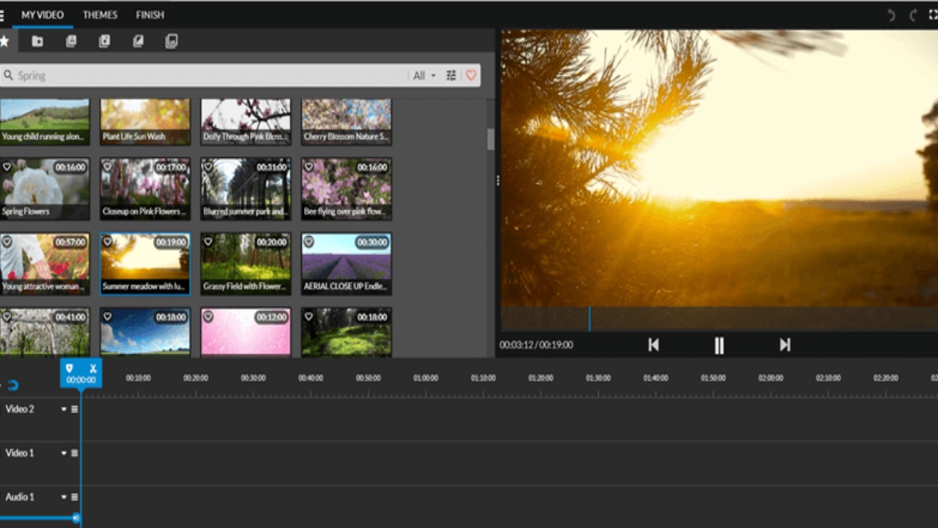
Task: Favorite the Spring Flowers clip with its heart
Action: (x=7, y=167)
